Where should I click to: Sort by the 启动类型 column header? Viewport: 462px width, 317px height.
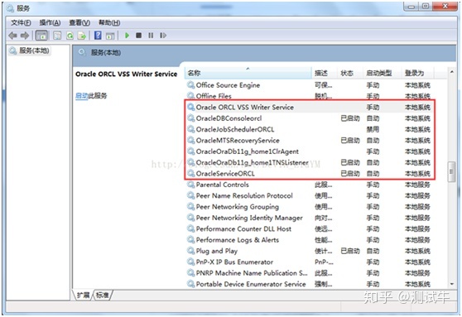382,73
